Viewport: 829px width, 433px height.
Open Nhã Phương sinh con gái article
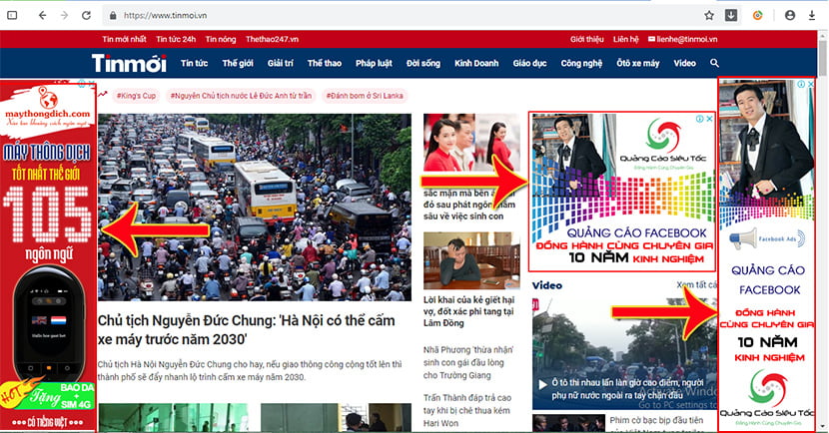point(468,363)
